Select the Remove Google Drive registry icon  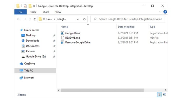(62, 42)
